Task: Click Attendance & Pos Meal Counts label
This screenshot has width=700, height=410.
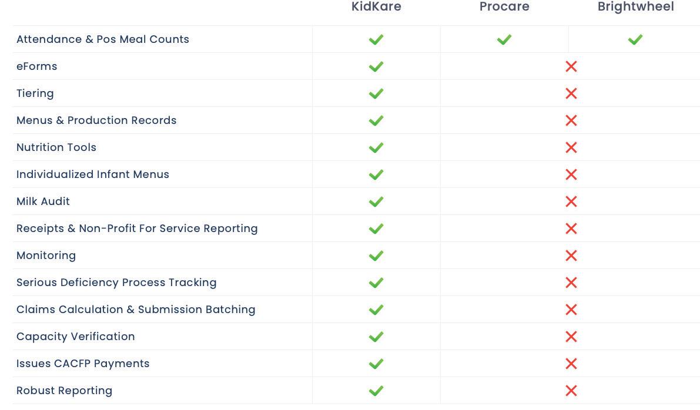Action: (x=103, y=39)
